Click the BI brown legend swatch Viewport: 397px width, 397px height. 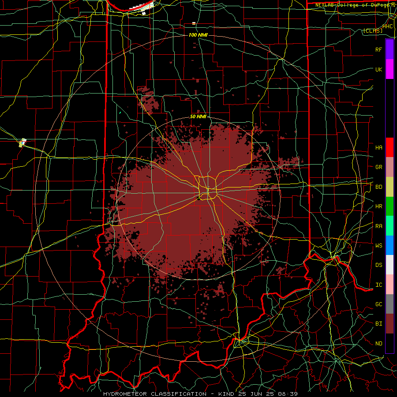[x=390, y=324]
